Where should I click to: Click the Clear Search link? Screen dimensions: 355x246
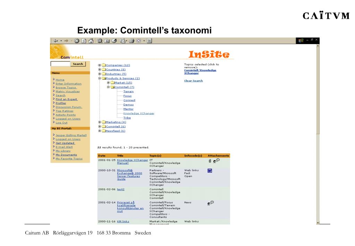coord(194,81)
